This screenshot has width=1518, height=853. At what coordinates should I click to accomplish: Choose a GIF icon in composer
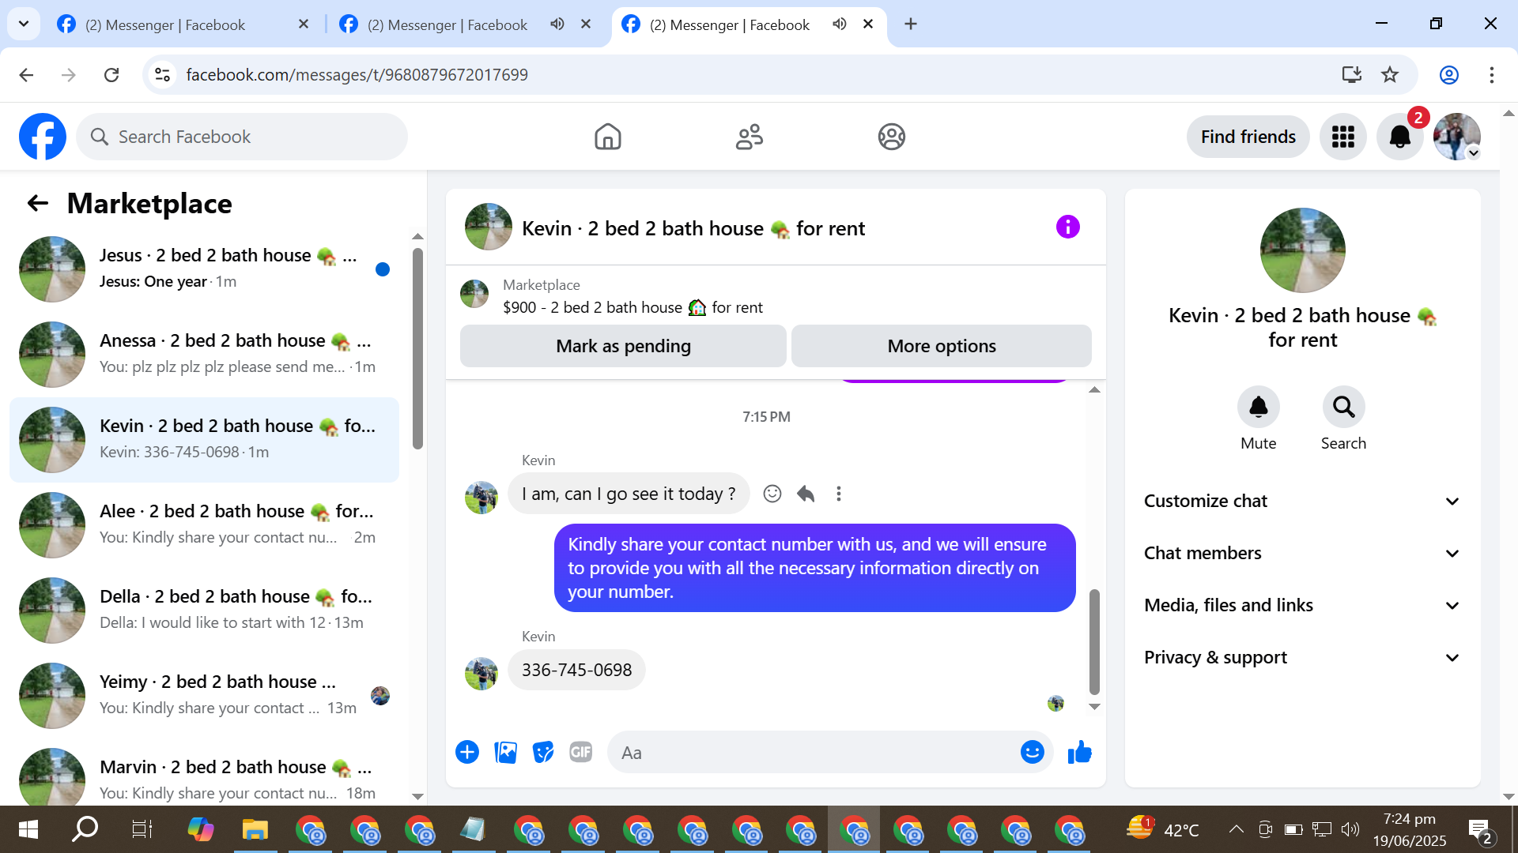(x=581, y=752)
